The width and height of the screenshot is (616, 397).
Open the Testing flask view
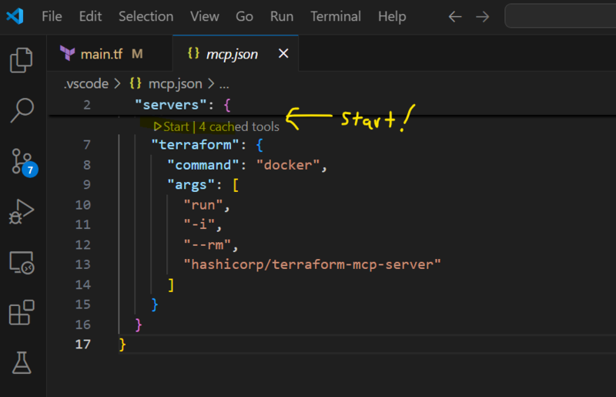[22, 362]
